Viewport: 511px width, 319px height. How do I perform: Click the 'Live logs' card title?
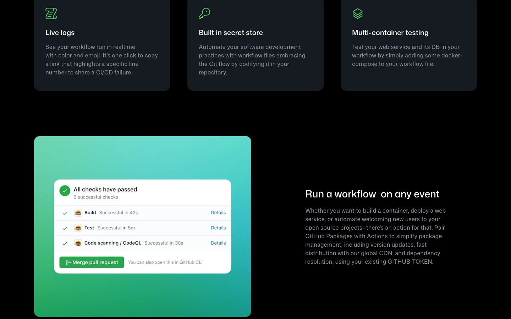60,33
